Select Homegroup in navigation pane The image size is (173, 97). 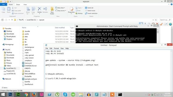coord(8,44)
